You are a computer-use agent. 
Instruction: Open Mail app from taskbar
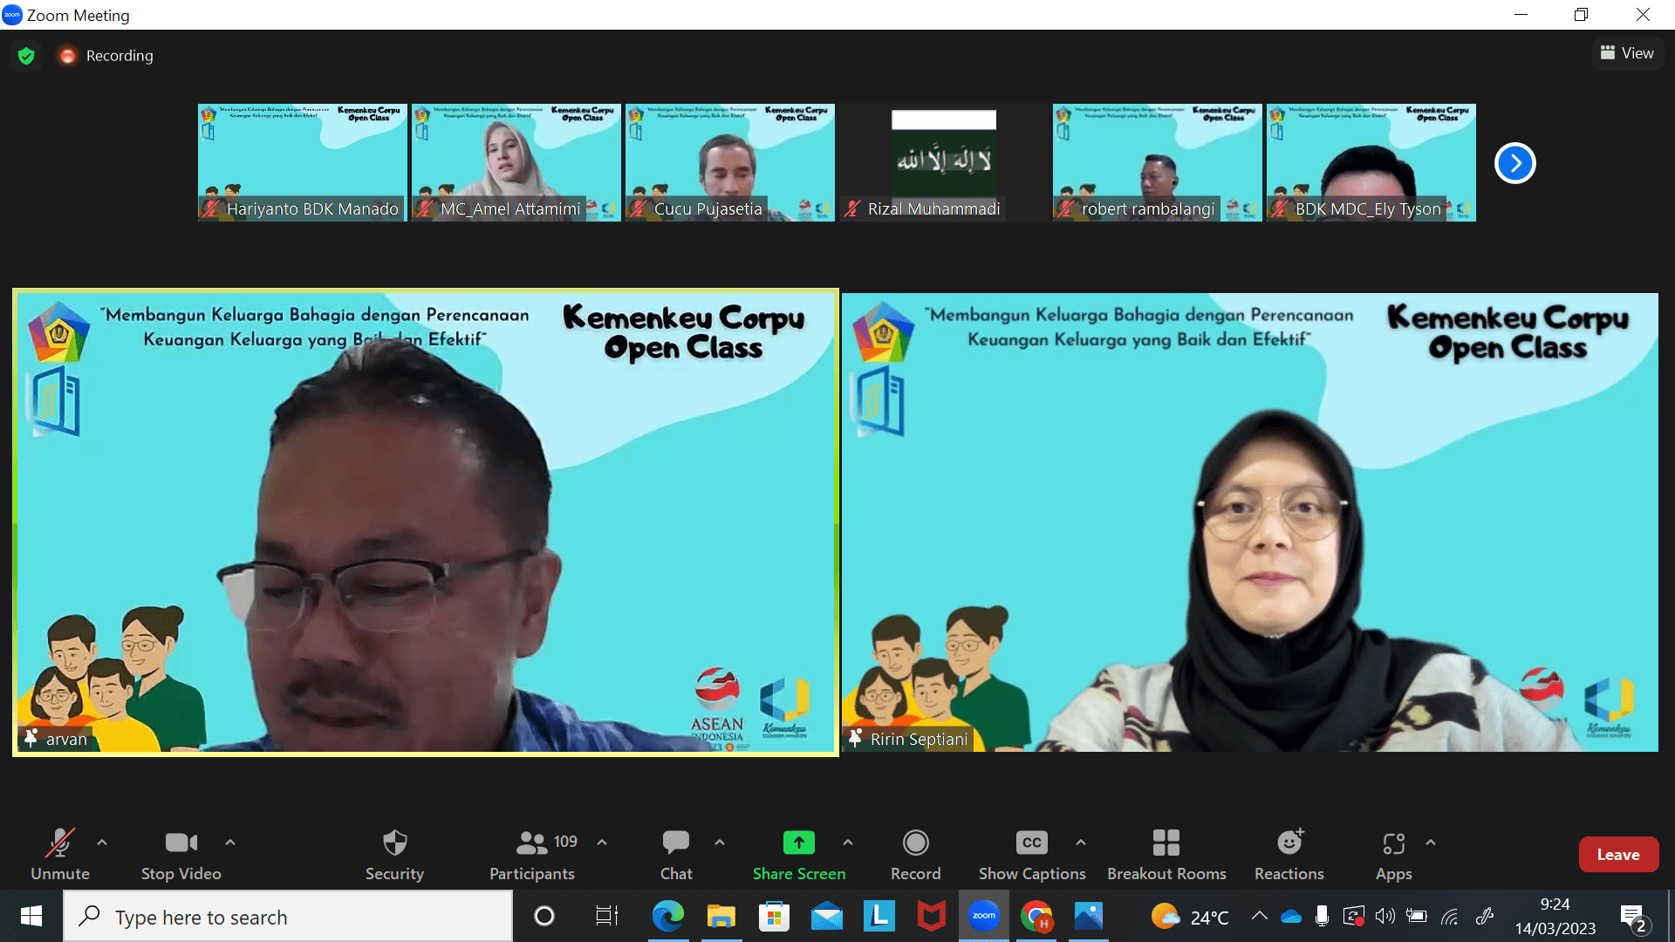point(827,917)
